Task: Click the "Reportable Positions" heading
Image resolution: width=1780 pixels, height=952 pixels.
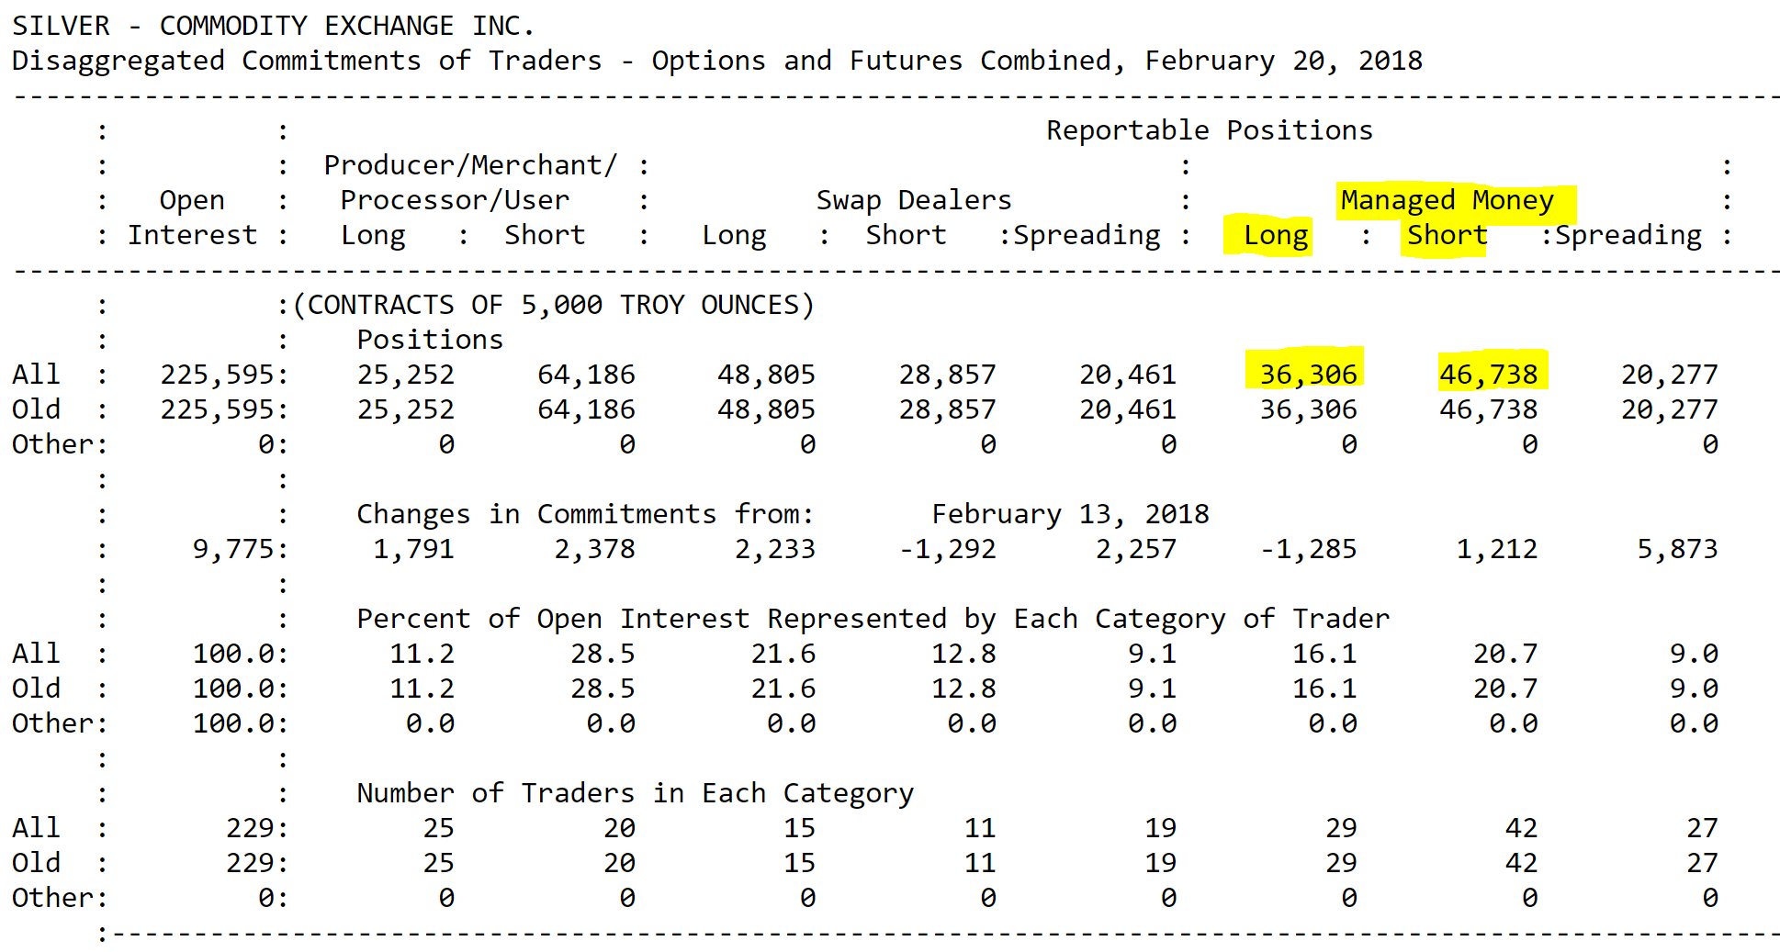Action: [x=1209, y=130]
